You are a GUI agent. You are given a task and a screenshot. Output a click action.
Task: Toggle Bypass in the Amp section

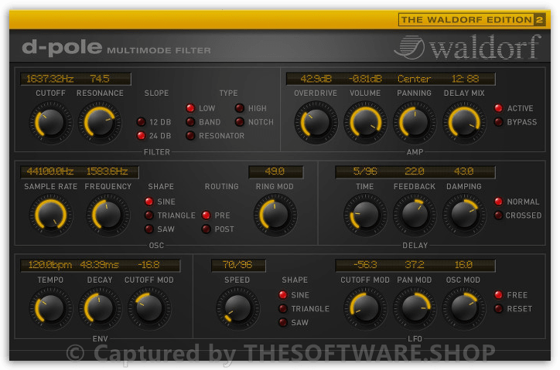[x=498, y=122]
